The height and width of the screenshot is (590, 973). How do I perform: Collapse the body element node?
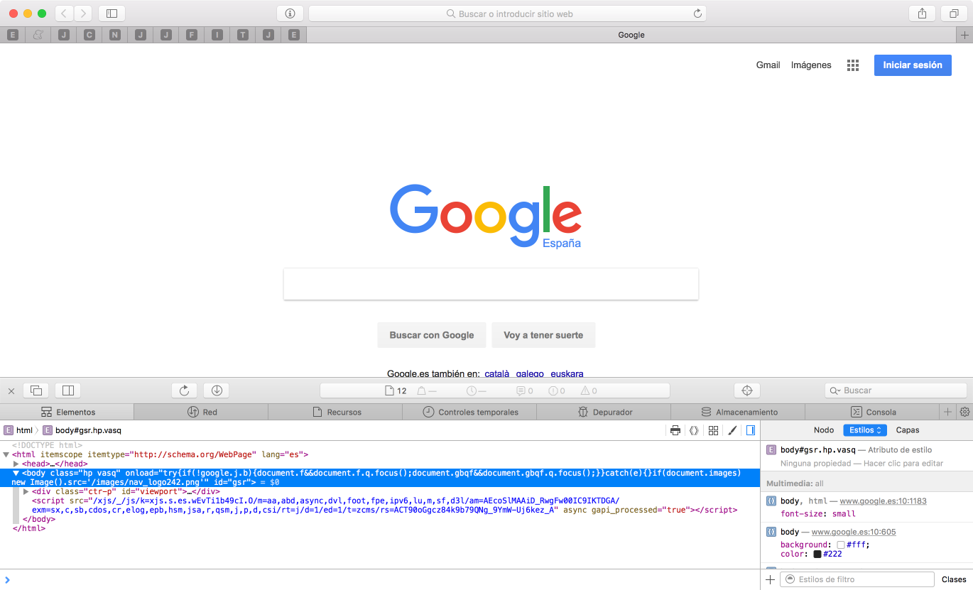click(17, 472)
